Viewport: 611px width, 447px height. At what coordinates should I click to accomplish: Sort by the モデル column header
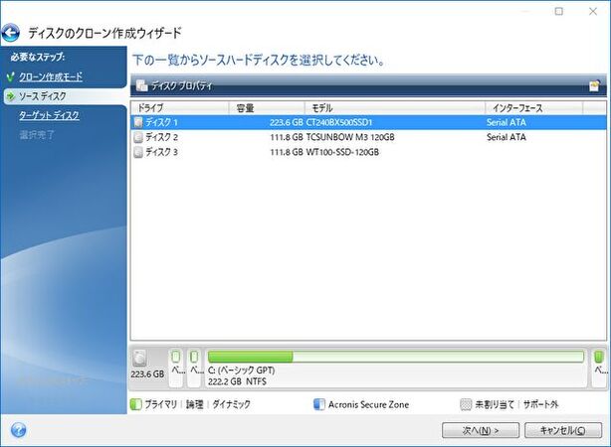pyautogui.click(x=395, y=108)
